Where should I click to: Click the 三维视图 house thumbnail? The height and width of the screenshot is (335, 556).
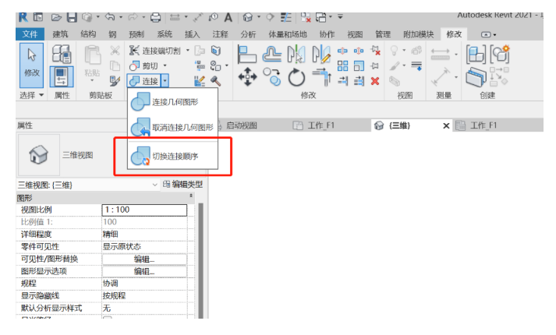coord(38,155)
